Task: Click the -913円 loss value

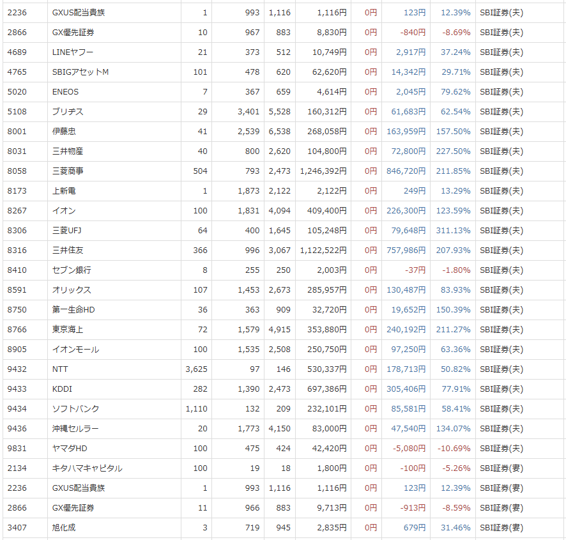Action: pyautogui.click(x=413, y=508)
